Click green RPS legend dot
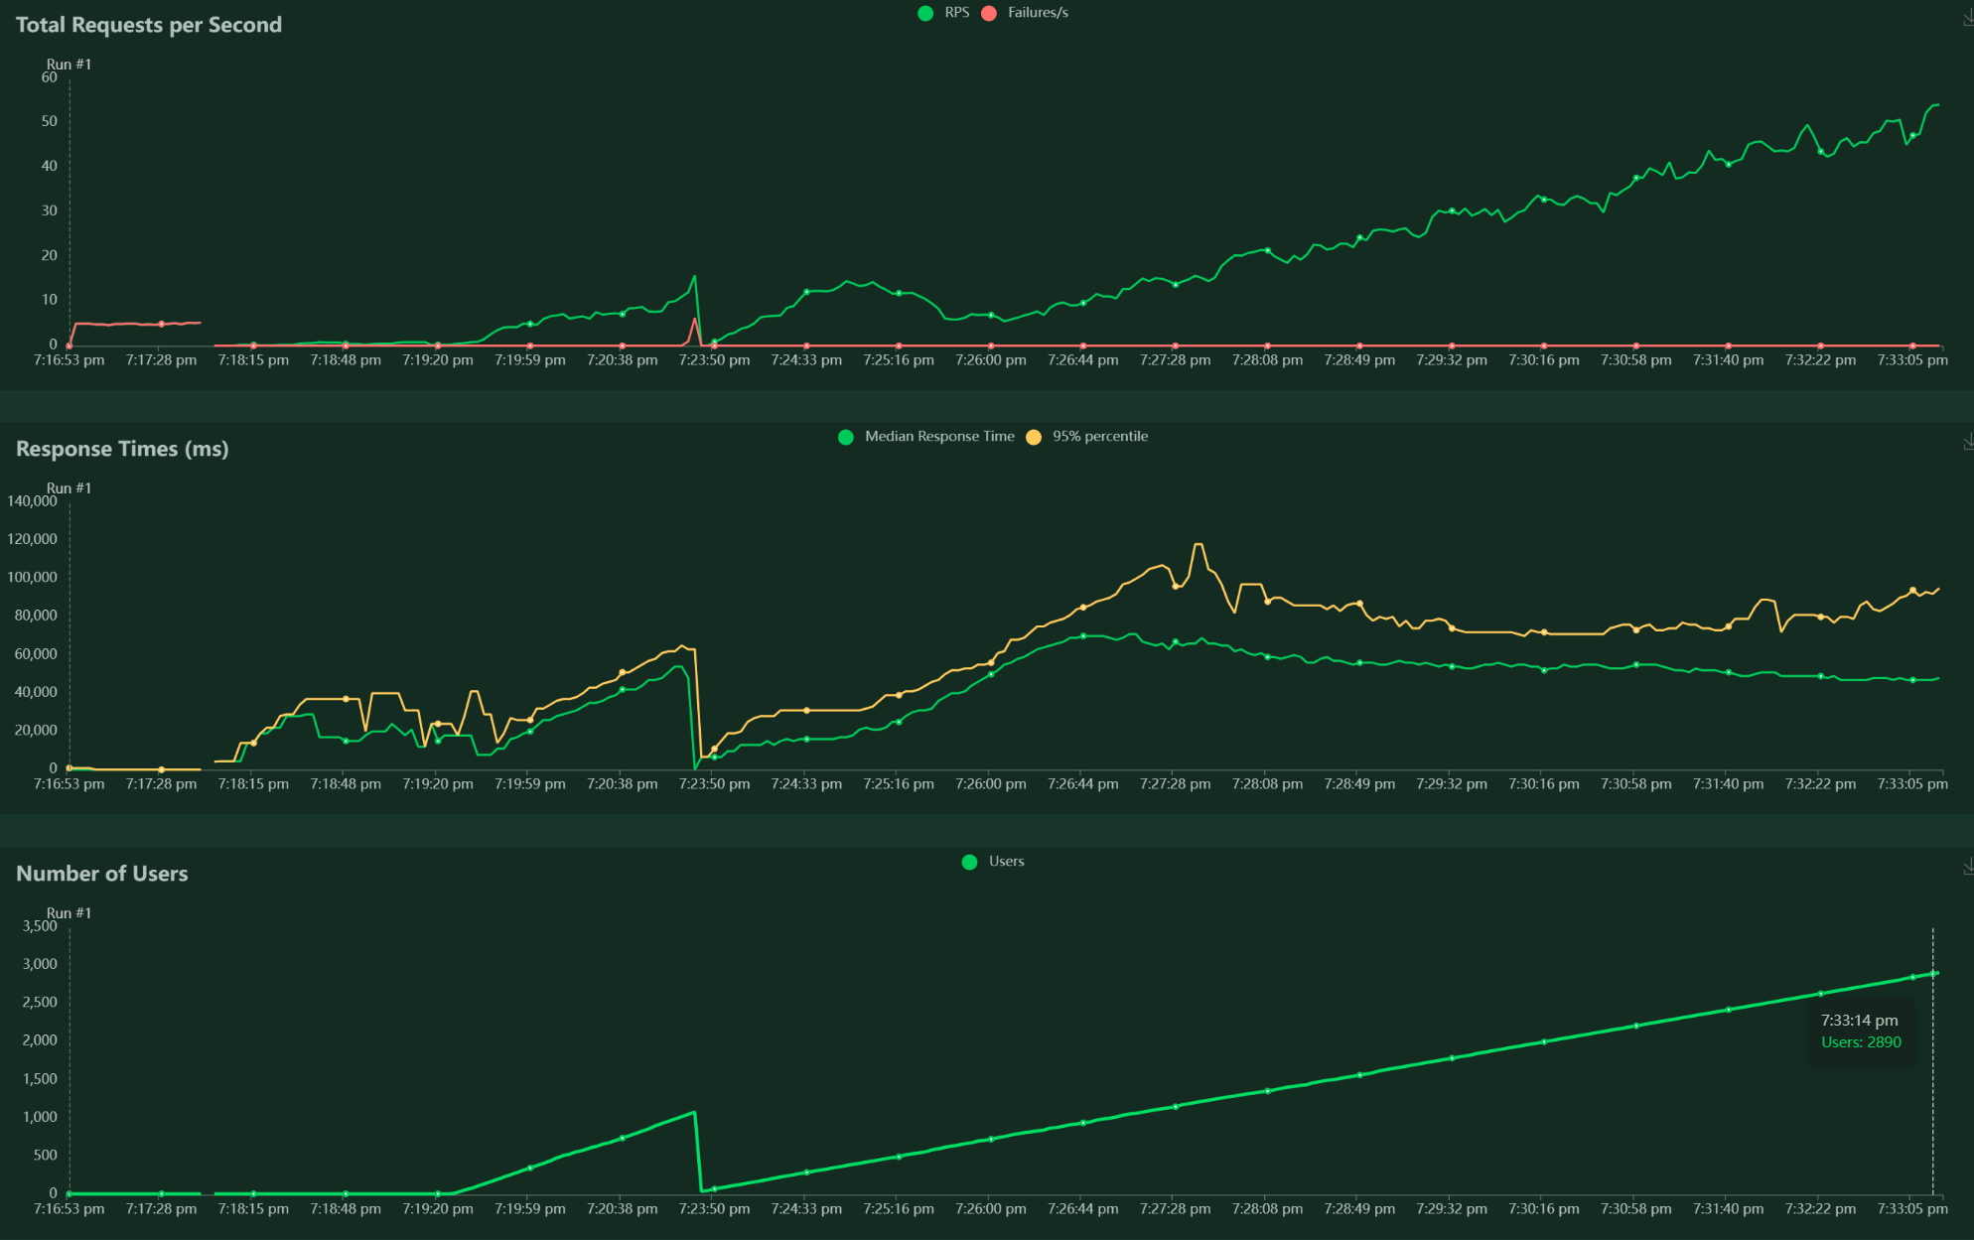Image resolution: width=1974 pixels, height=1240 pixels. click(x=925, y=13)
